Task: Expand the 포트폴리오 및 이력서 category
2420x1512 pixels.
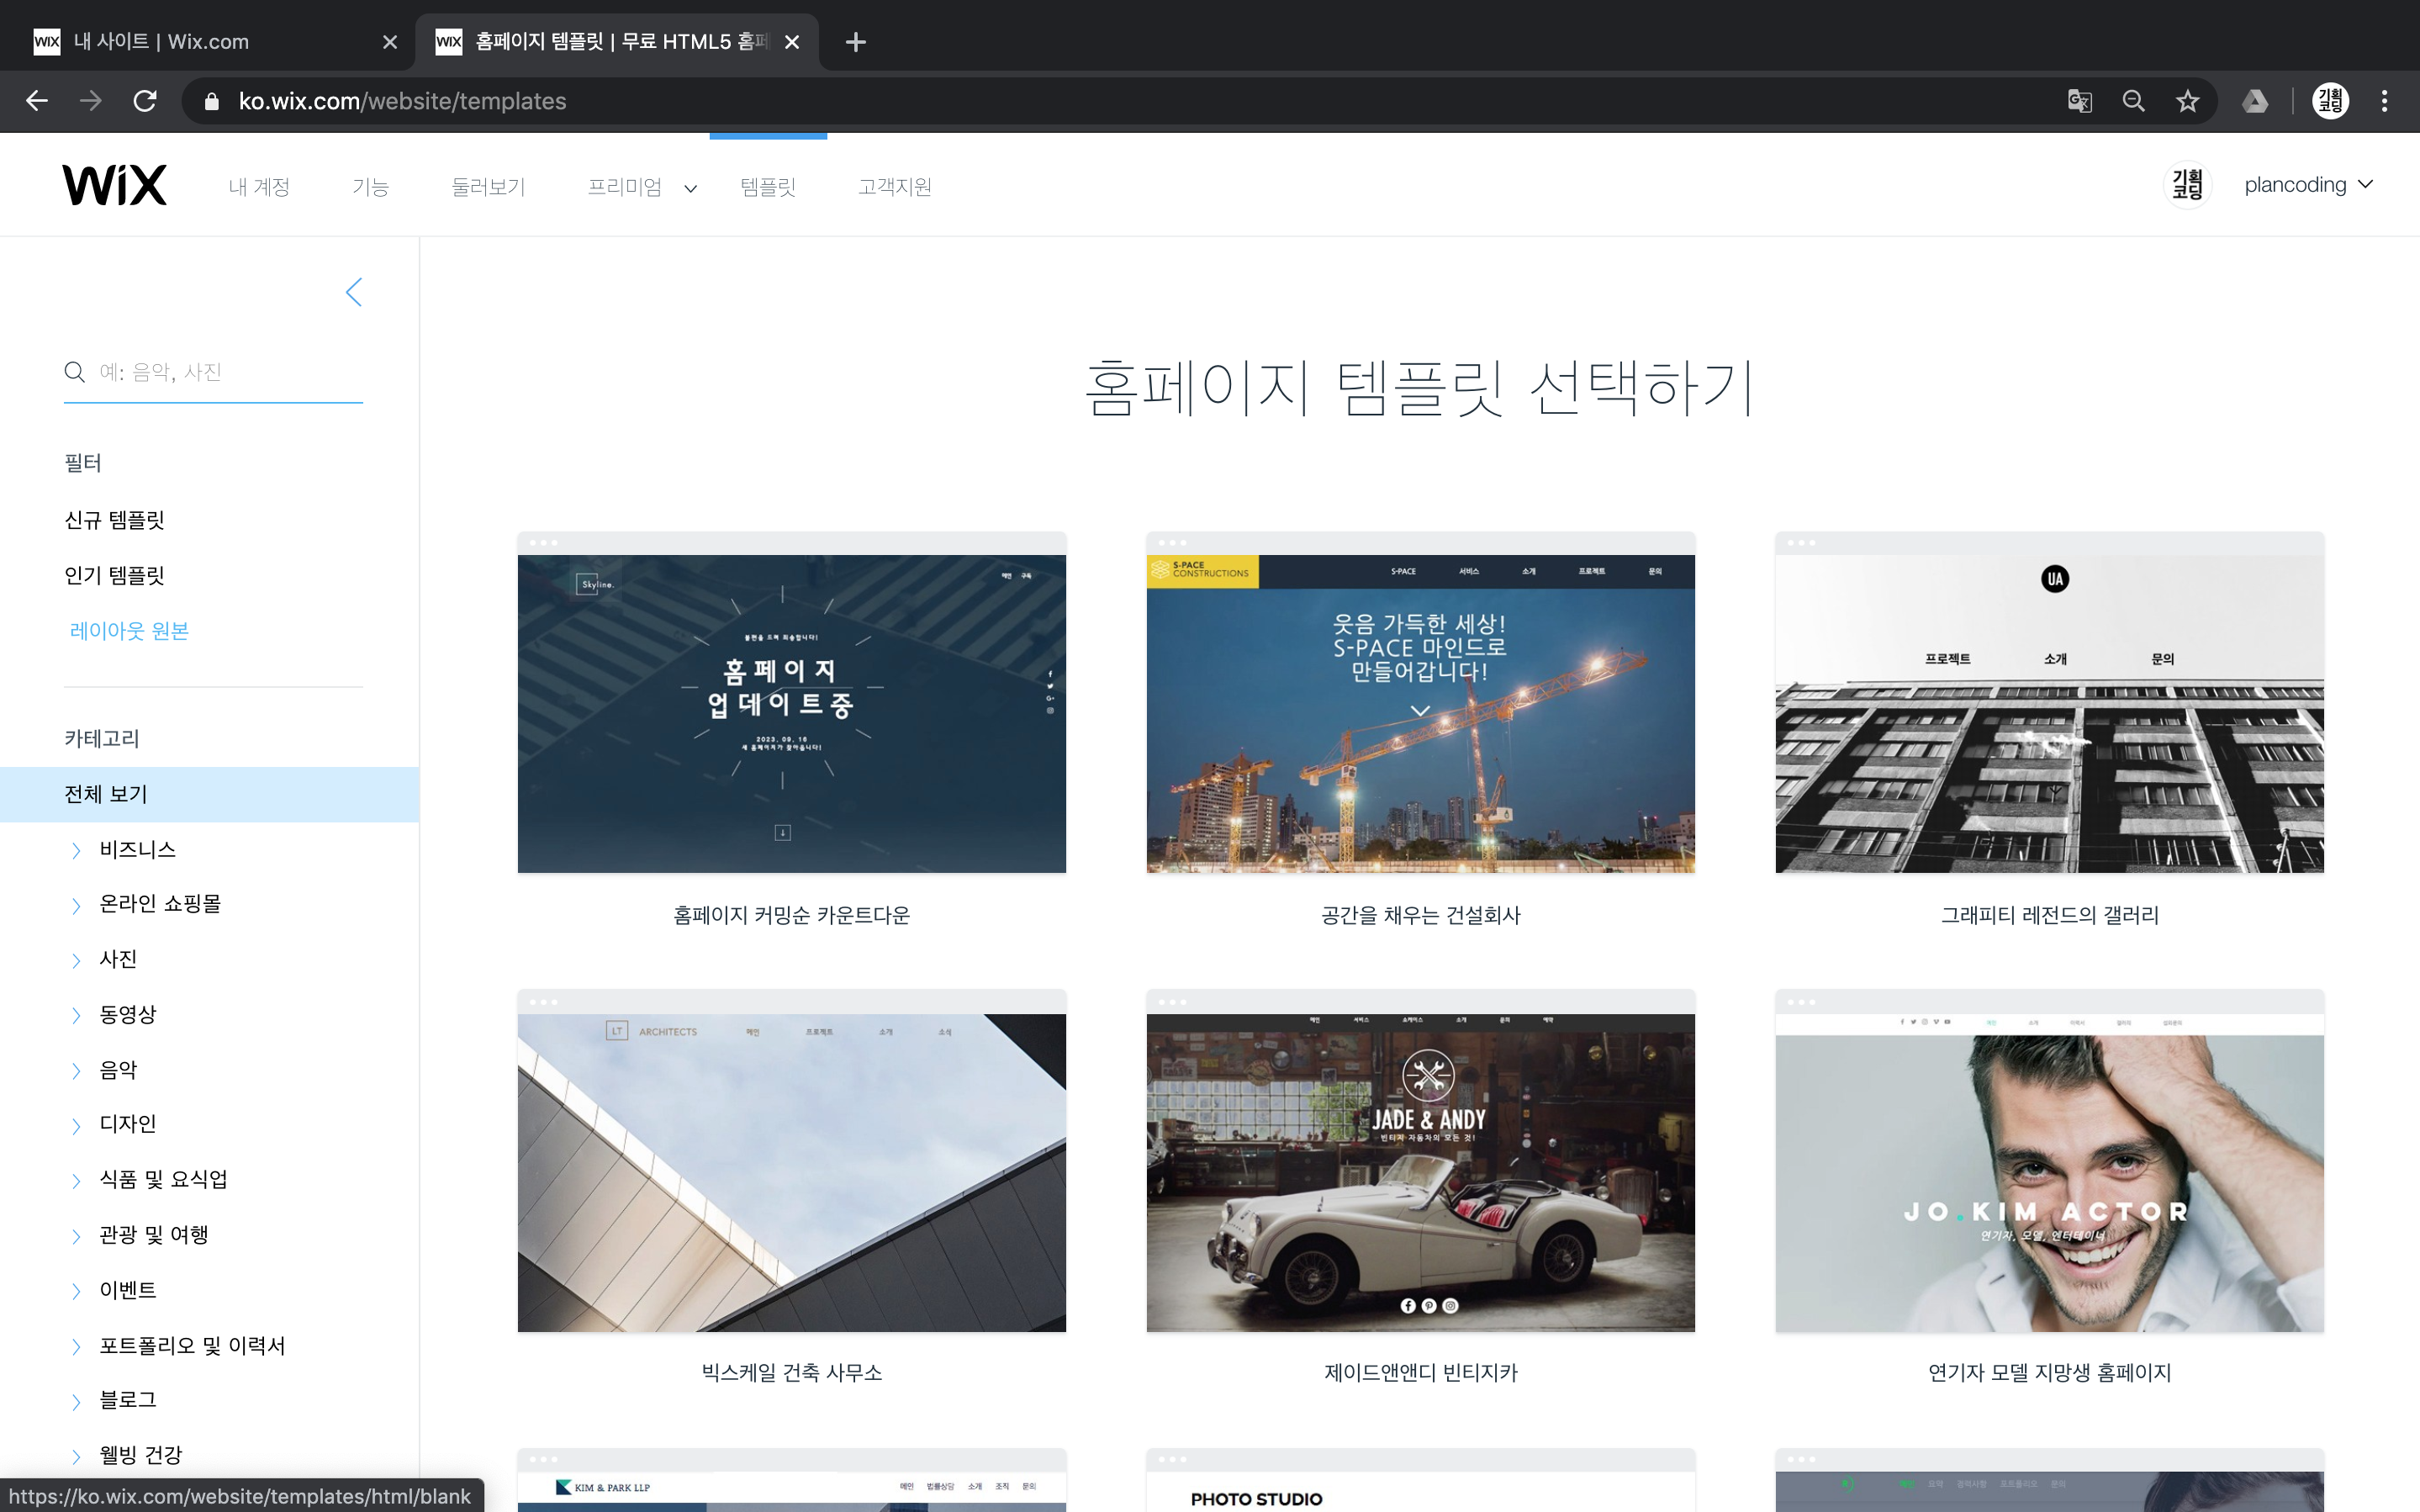Action: pos(191,1345)
